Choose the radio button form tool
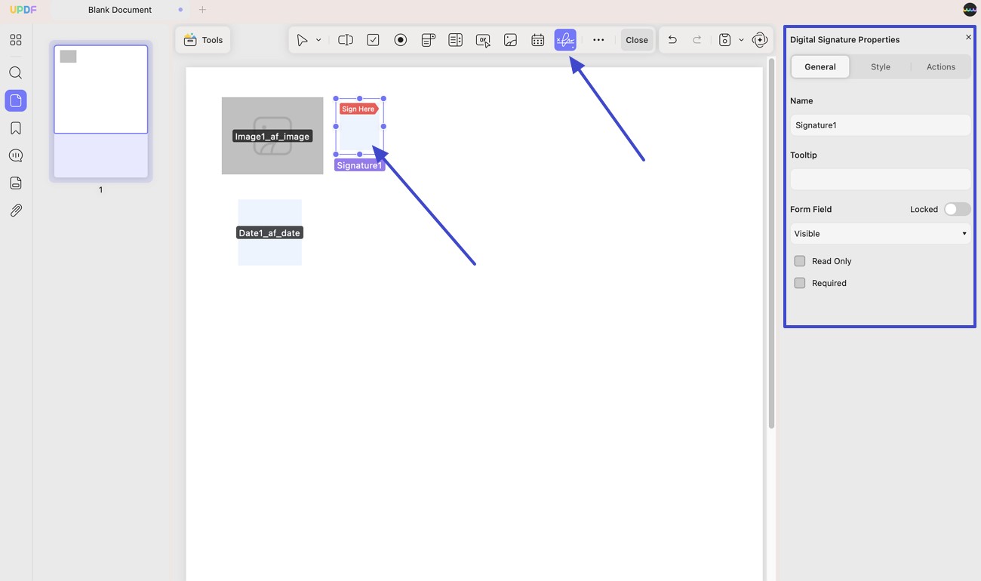This screenshot has height=581, width=981. [x=401, y=40]
